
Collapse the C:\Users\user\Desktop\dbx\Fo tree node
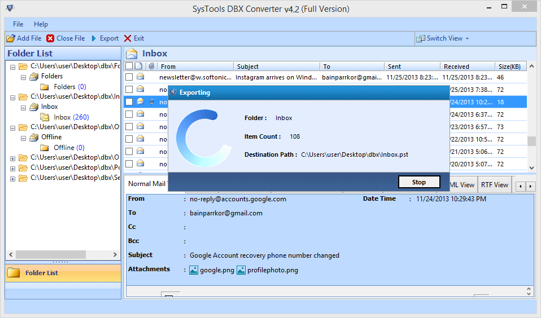coord(13,67)
